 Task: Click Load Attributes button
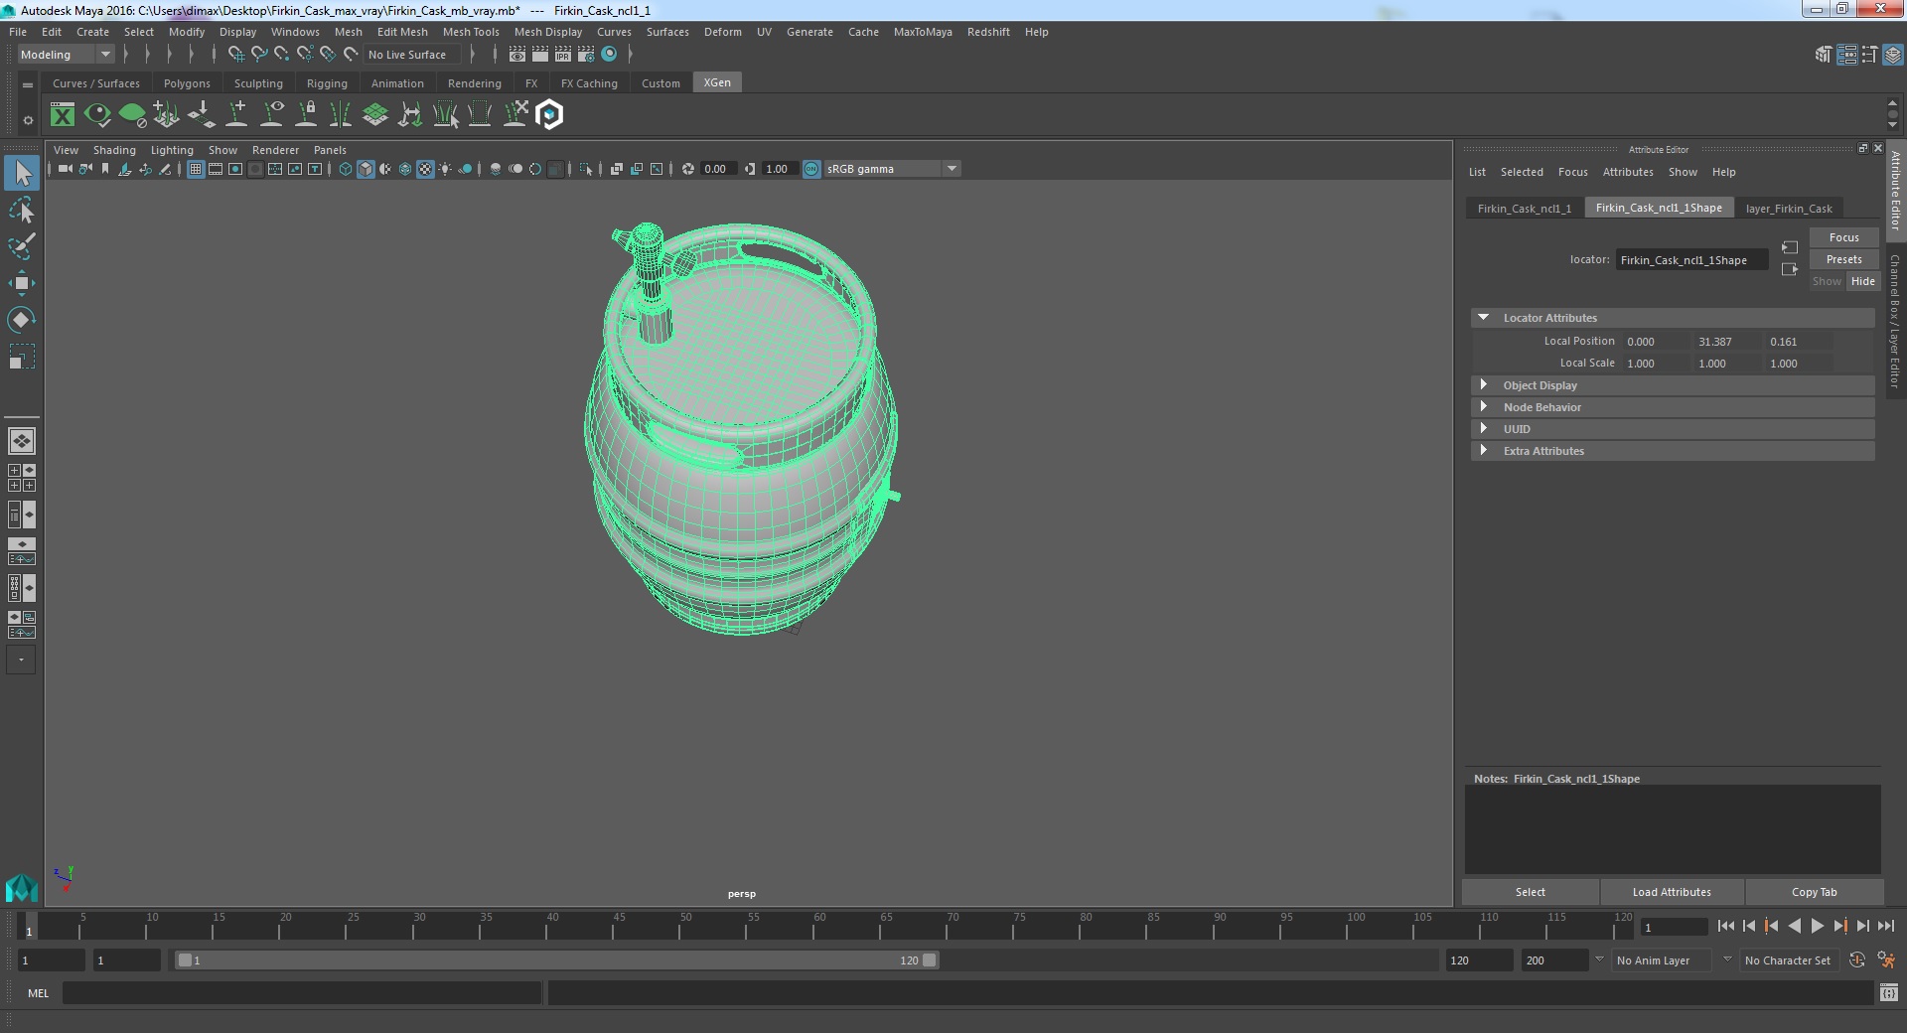click(x=1672, y=892)
